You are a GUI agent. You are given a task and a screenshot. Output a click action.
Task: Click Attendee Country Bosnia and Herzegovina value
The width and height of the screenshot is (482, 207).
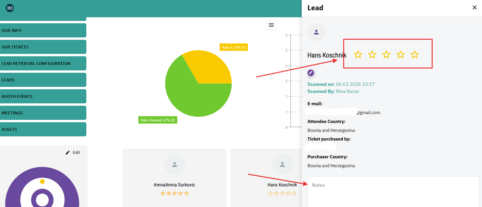[331, 130]
